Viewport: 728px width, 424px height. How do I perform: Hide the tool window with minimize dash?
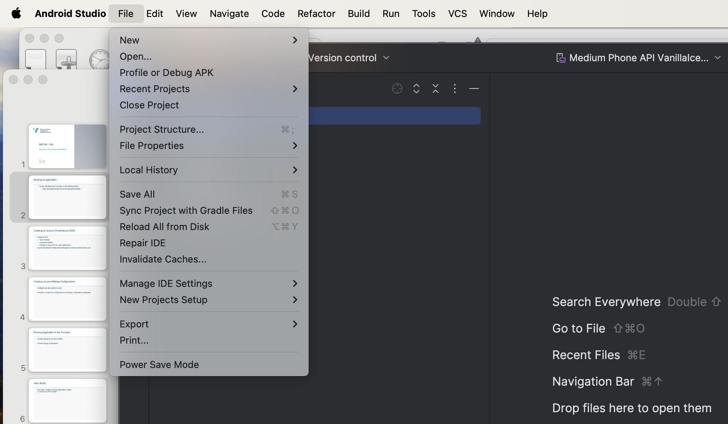tap(474, 88)
